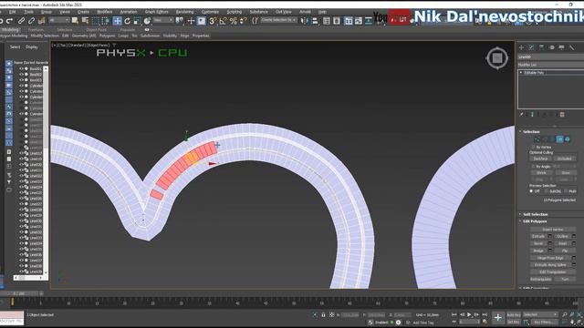
Task: Open Select by Name list icon
Action: (85, 21)
